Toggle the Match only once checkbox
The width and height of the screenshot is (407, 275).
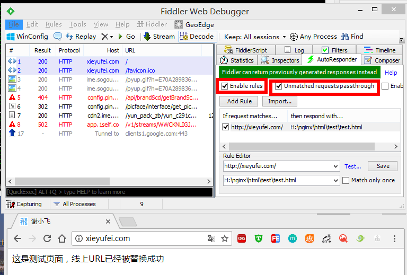point(346,181)
